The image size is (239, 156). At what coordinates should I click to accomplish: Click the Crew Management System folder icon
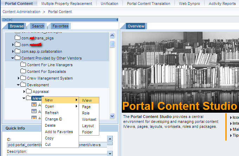click(23, 78)
